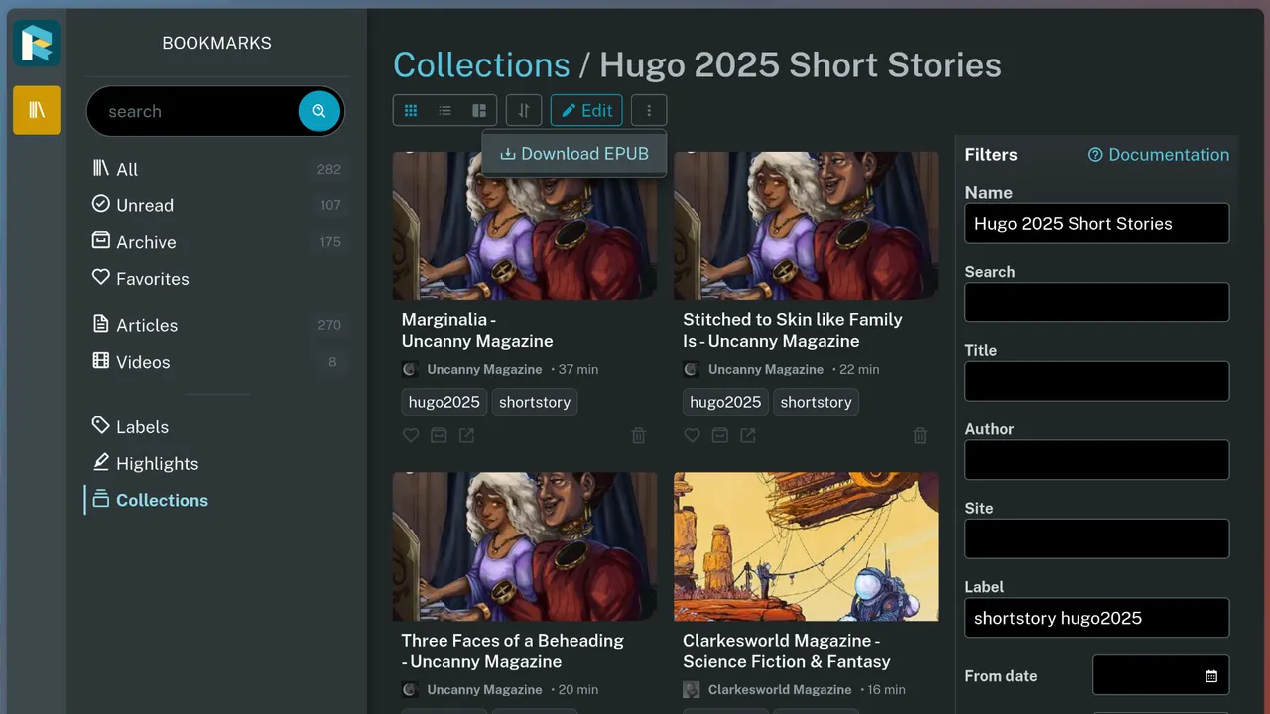
Task: Click the hugo2025 label on Stitched to Skin
Action: (725, 402)
